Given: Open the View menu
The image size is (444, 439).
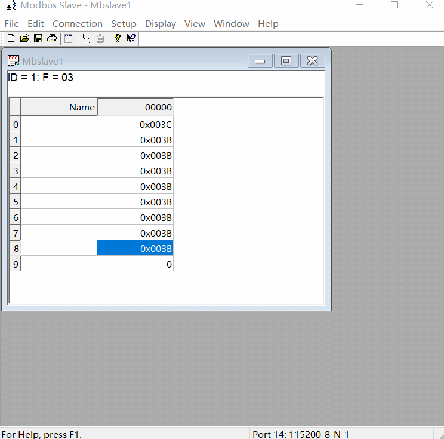Looking at the screenshot, I should pos(195,24).
